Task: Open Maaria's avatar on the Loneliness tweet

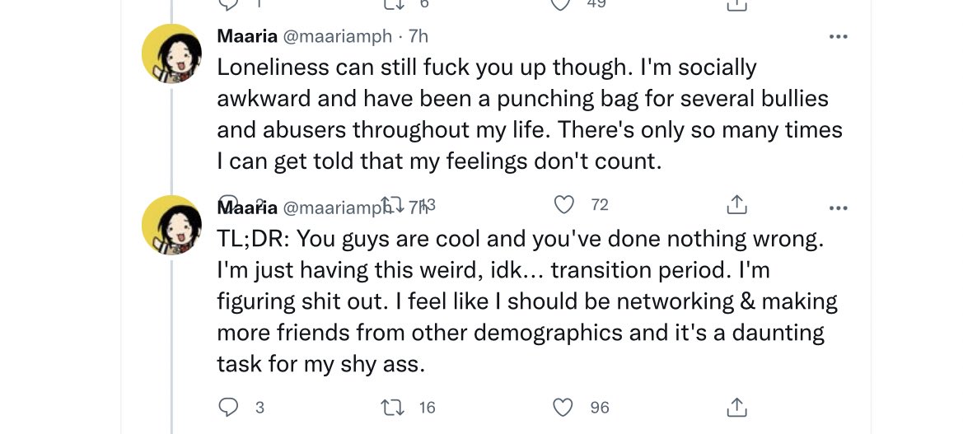Action: click(x=172, y=54)
